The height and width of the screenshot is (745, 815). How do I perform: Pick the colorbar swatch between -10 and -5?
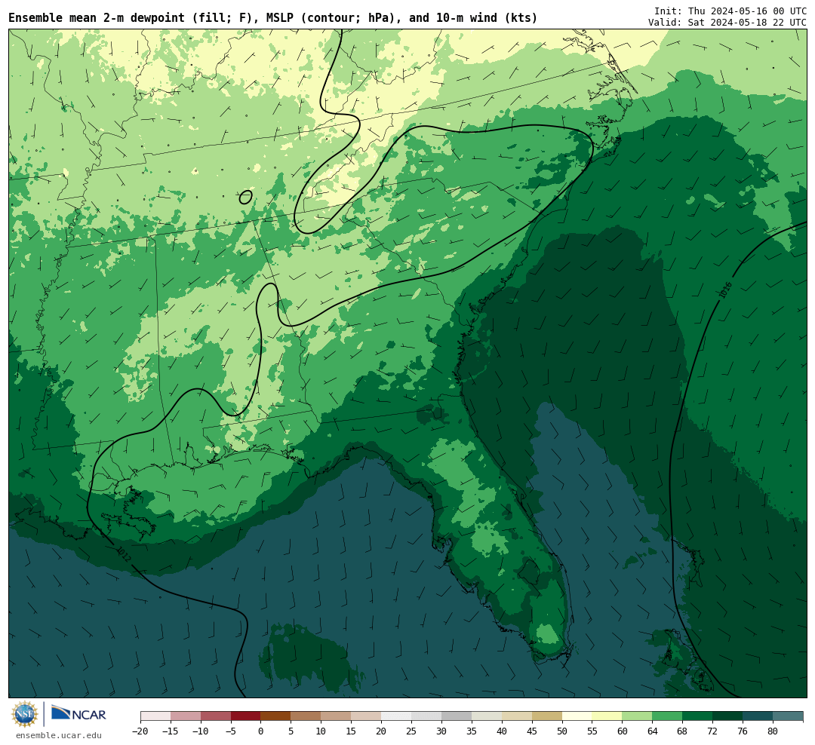point(216,716)
